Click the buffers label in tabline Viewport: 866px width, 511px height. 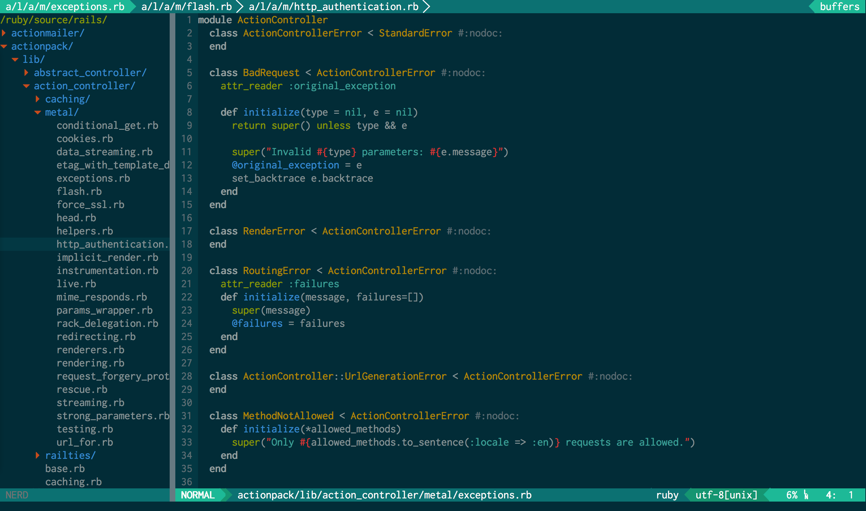pyautogui.click(x=839, y=7)
